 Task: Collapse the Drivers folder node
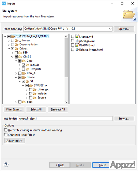click(x=9, y=49)
